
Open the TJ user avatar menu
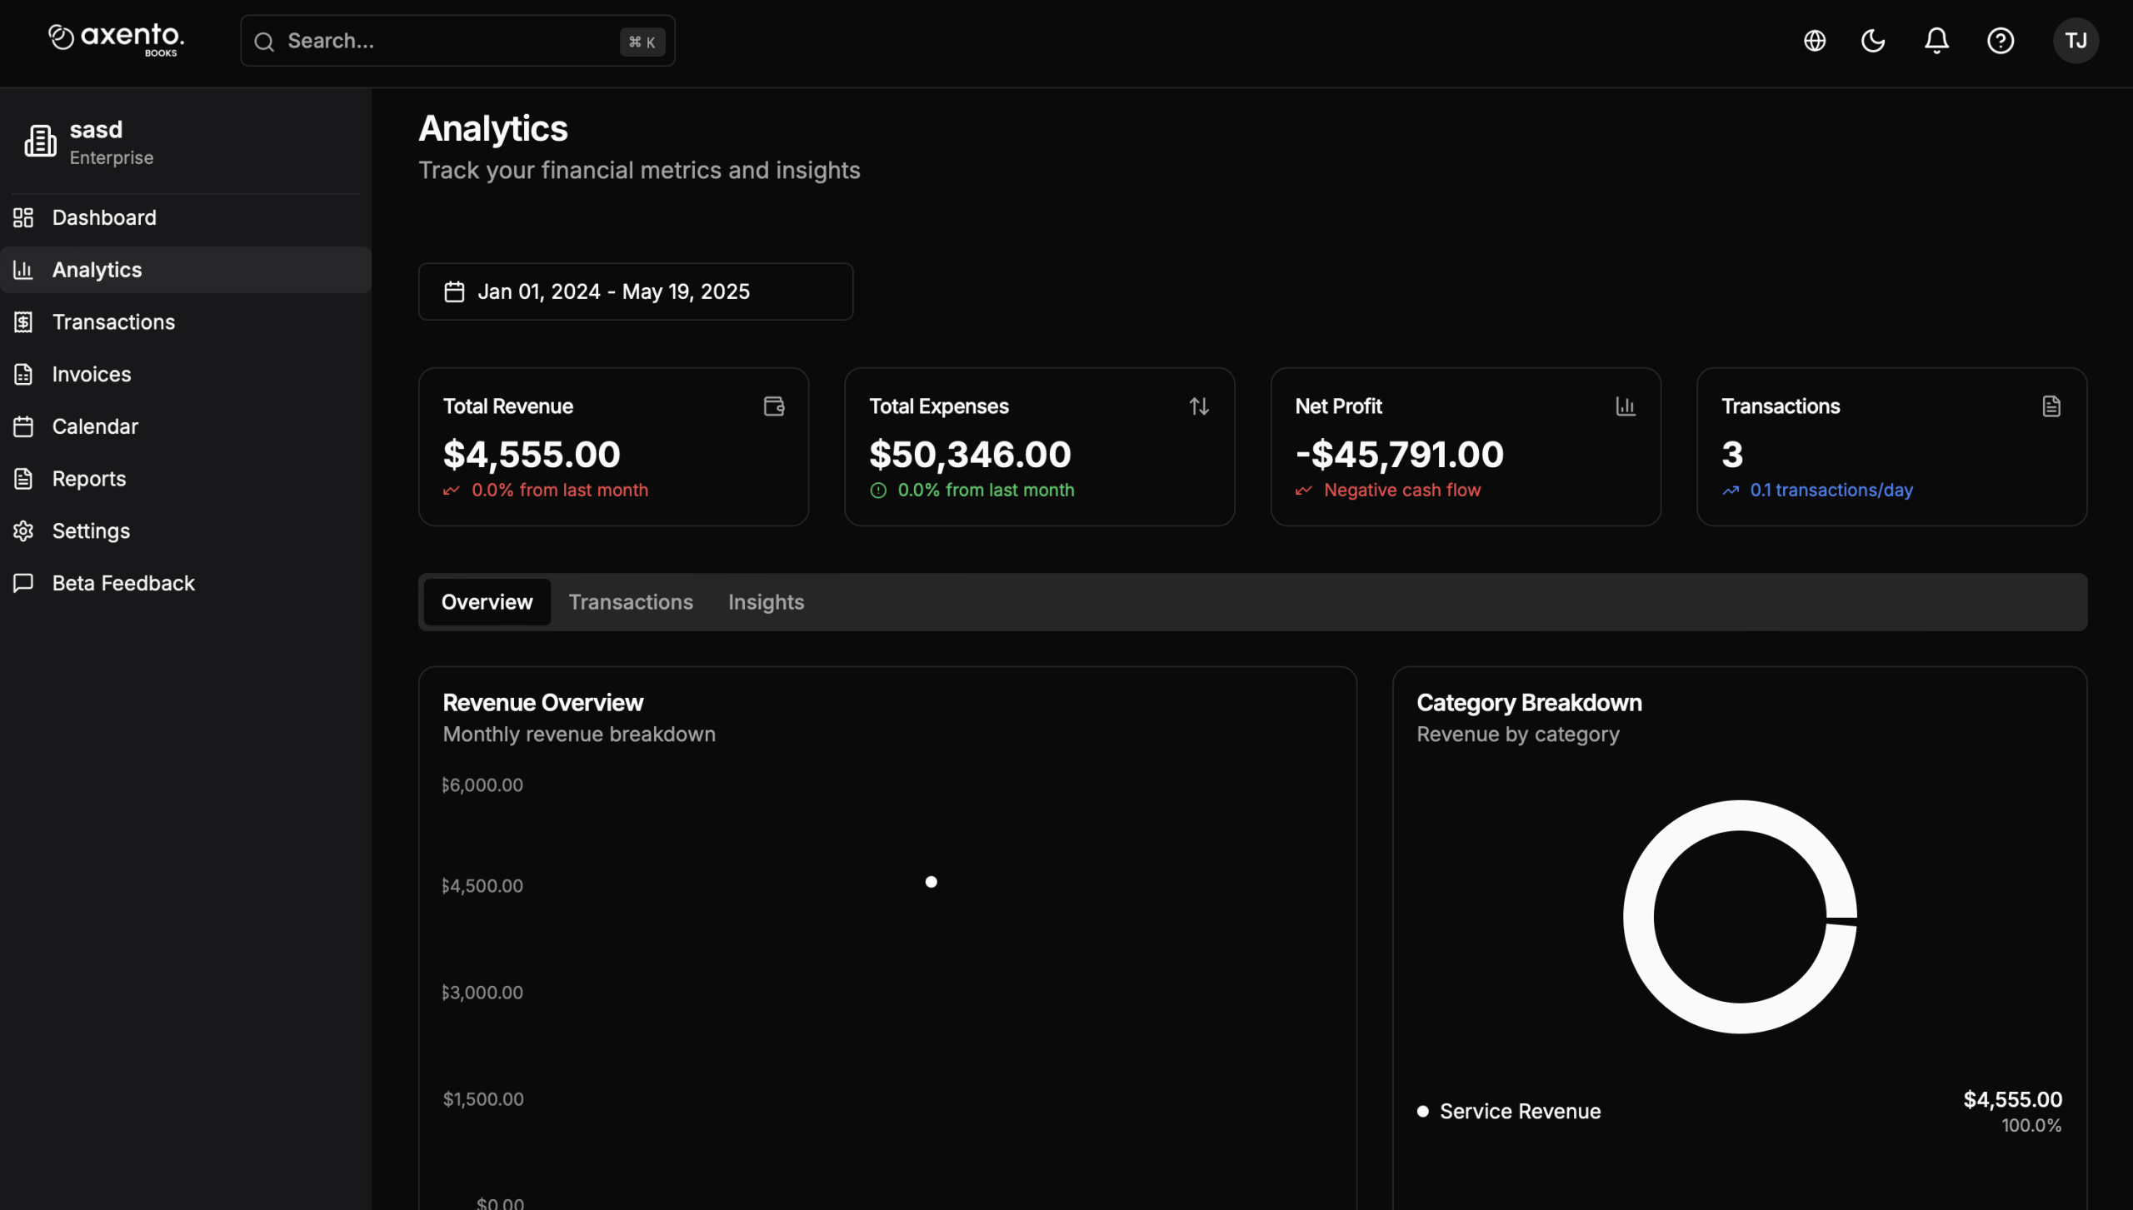coord(2076,41)
